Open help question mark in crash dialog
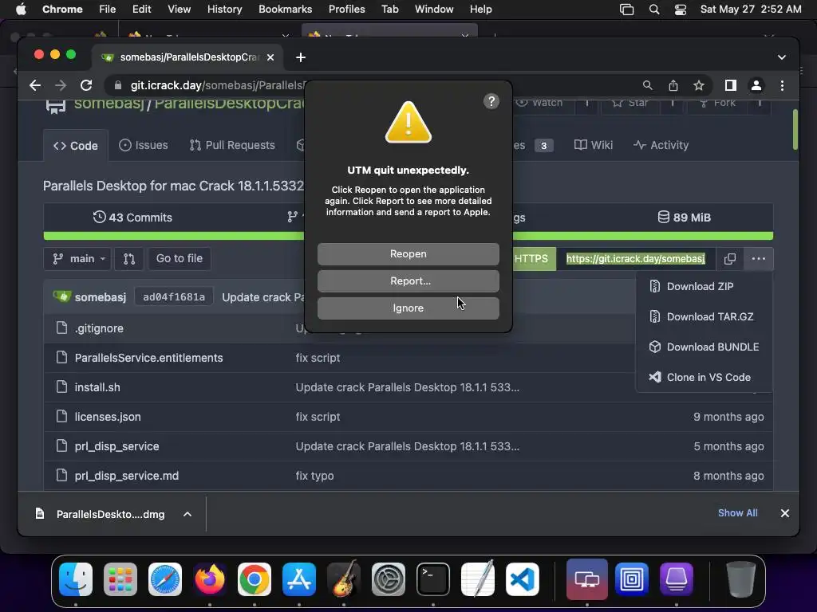Viewport: 817px width, 612px height. coord(491,101)
